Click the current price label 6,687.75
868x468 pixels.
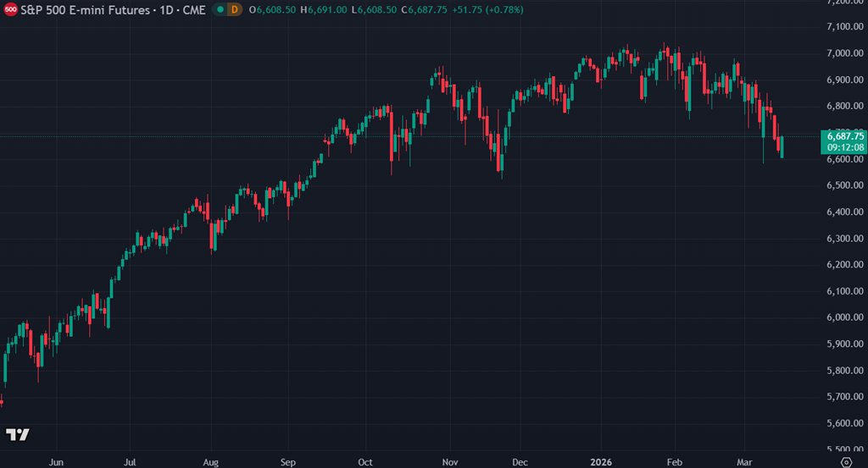coord(844,135)
